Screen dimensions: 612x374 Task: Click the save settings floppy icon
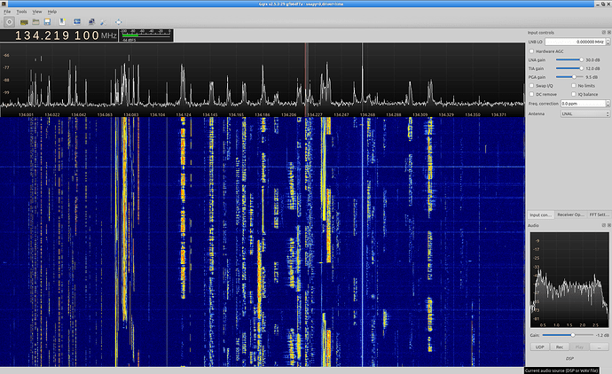pos(47,22)
